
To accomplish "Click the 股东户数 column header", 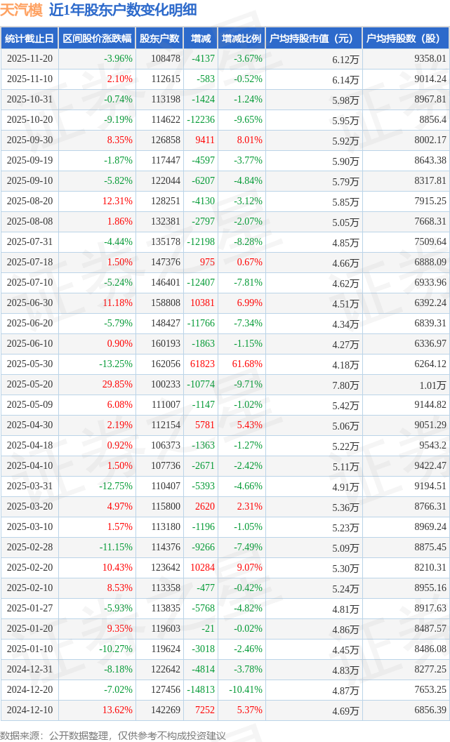I will click(159, 39).
